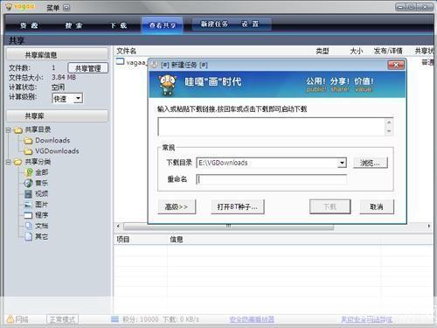The height and width of the screenshot is (328, 437).
Task: Click the 项目 column header
Action: tap(123, 240)
